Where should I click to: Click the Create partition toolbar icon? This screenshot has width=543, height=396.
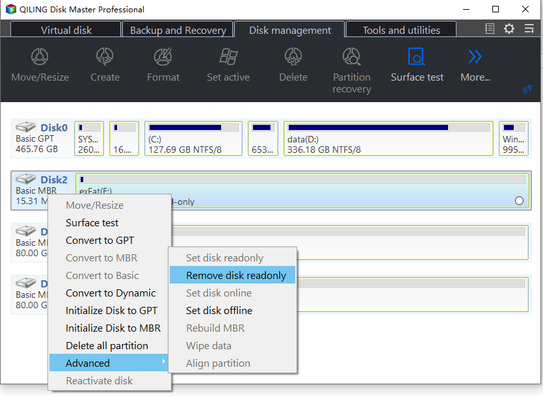coord(105,57)
